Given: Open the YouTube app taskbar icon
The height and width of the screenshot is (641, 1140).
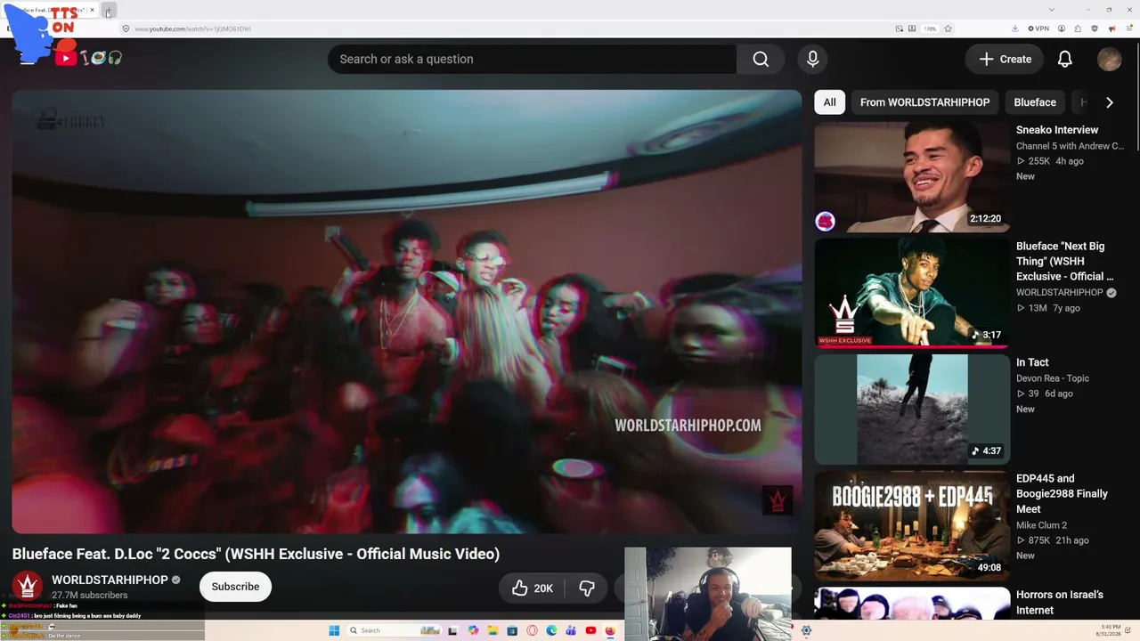Looking at the screenshot, I should point(590,630).
